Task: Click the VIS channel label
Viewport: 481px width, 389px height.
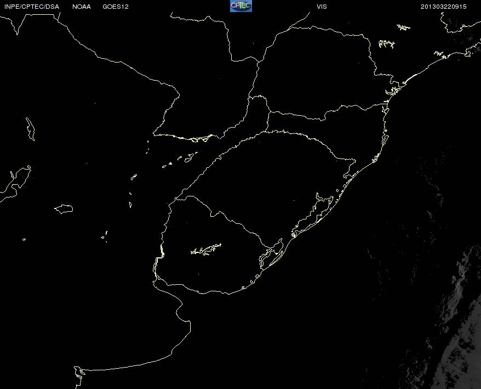Action: pyautogui.click(x=322, y=7)
